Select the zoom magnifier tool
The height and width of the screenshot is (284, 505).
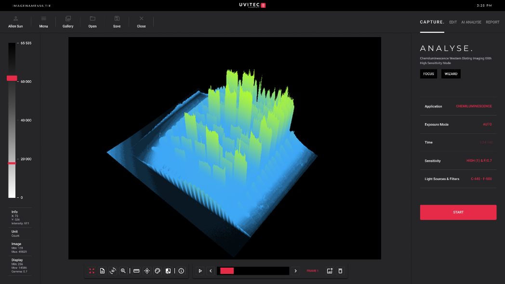123,271
